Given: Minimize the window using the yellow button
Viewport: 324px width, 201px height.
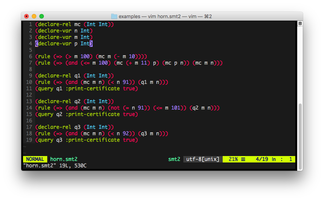Looking at the screenshot, I should (x=34, y=16).
